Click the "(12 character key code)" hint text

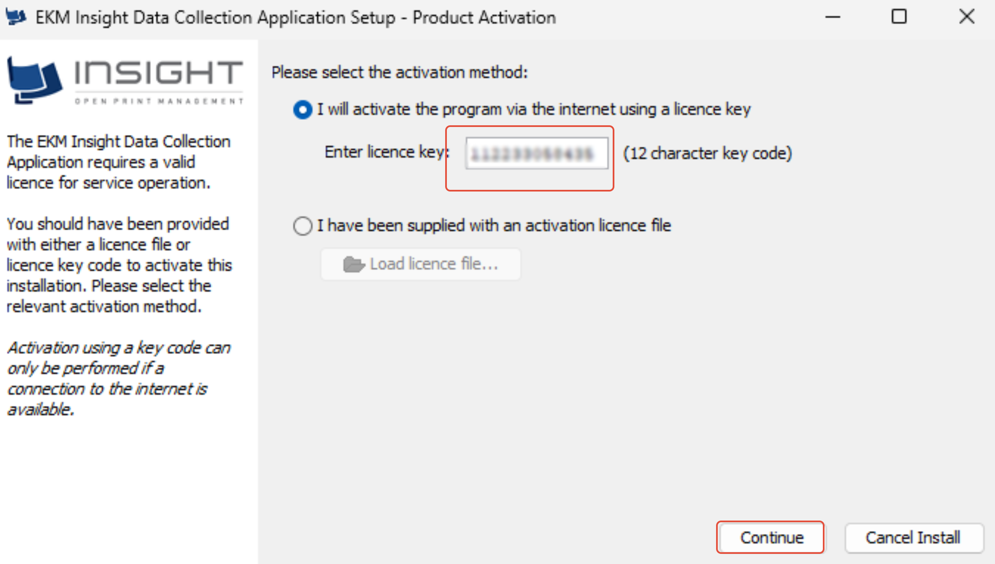(x=707, y=153)
